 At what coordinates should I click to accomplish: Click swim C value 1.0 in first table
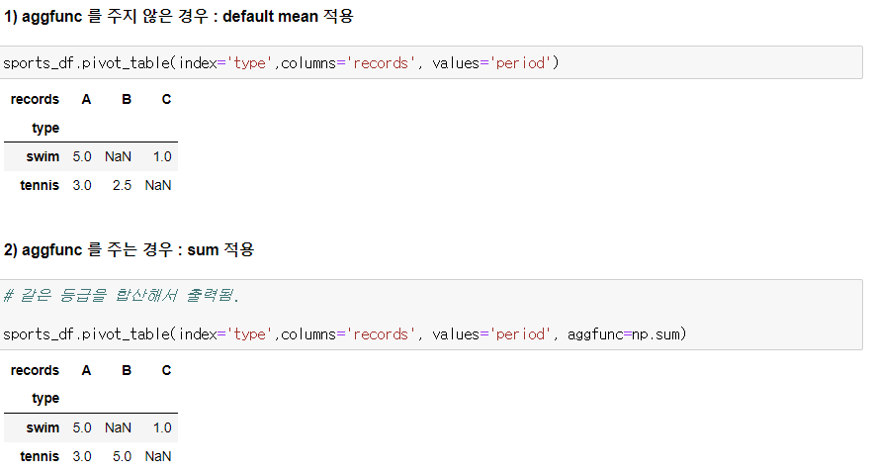click(162, 157)
